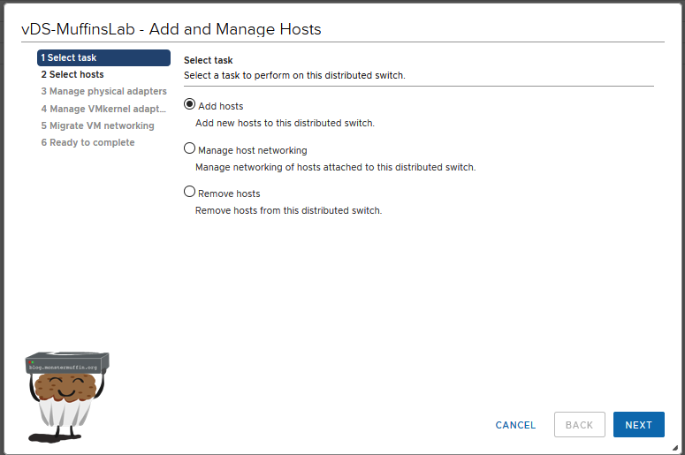The width and height of the screenshot is (685, 455).
Task: Click the bold Select task heading
Action: coord(208,61)
